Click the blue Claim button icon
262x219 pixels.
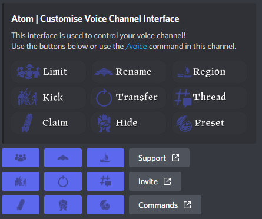pyautogui.click(x=21, y=205)
